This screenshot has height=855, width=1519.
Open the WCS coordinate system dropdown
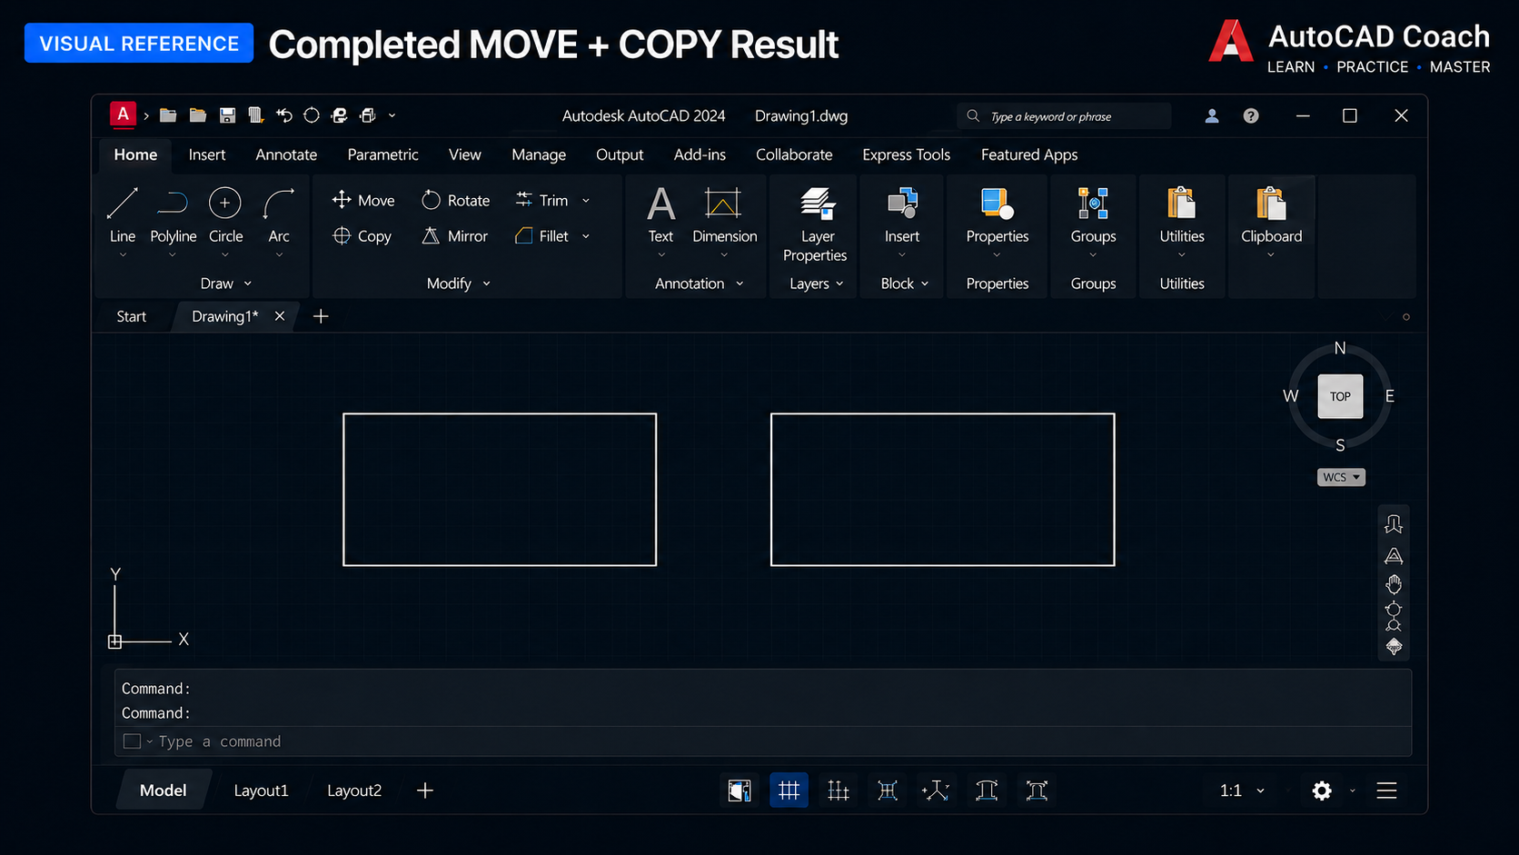pyautogui.click(x=1341, y=477)
